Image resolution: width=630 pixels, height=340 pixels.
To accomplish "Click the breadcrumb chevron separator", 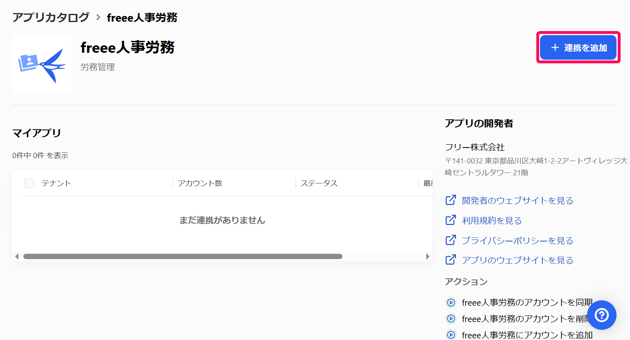I will pos(98,17).
